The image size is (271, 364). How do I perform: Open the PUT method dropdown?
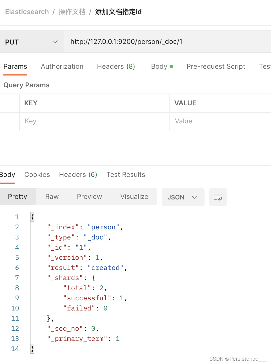(32, 42)
